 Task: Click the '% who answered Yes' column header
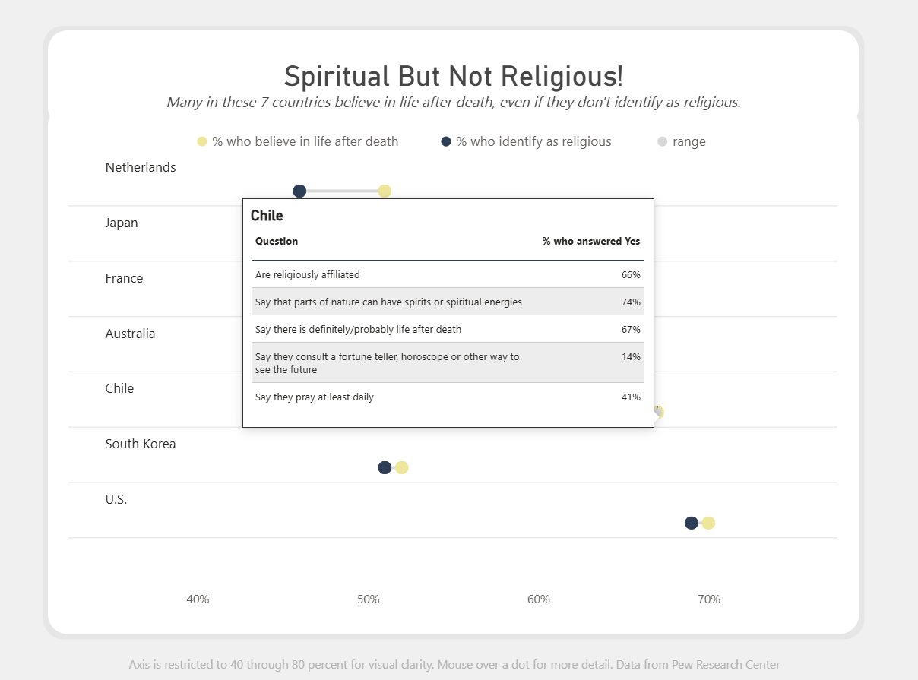(x=591, y=241)
